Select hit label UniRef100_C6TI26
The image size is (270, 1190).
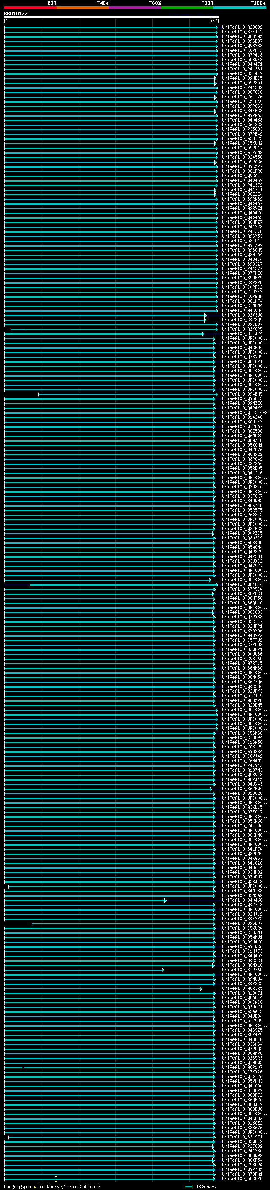click(242, 97)
